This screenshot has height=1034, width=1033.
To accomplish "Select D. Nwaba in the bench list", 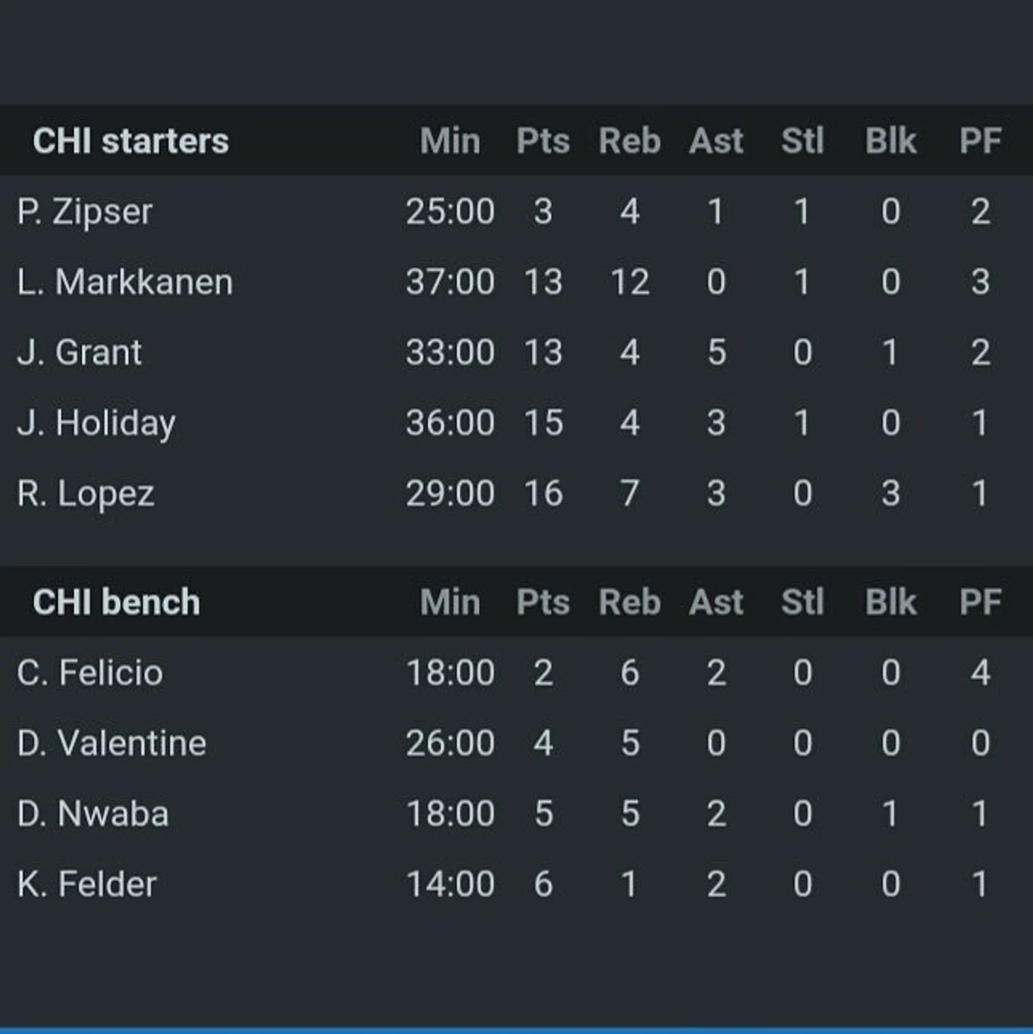I will 93,813.
